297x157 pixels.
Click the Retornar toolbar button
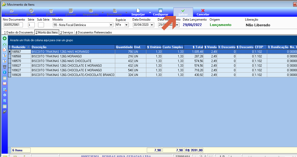(x=11, y=12)
